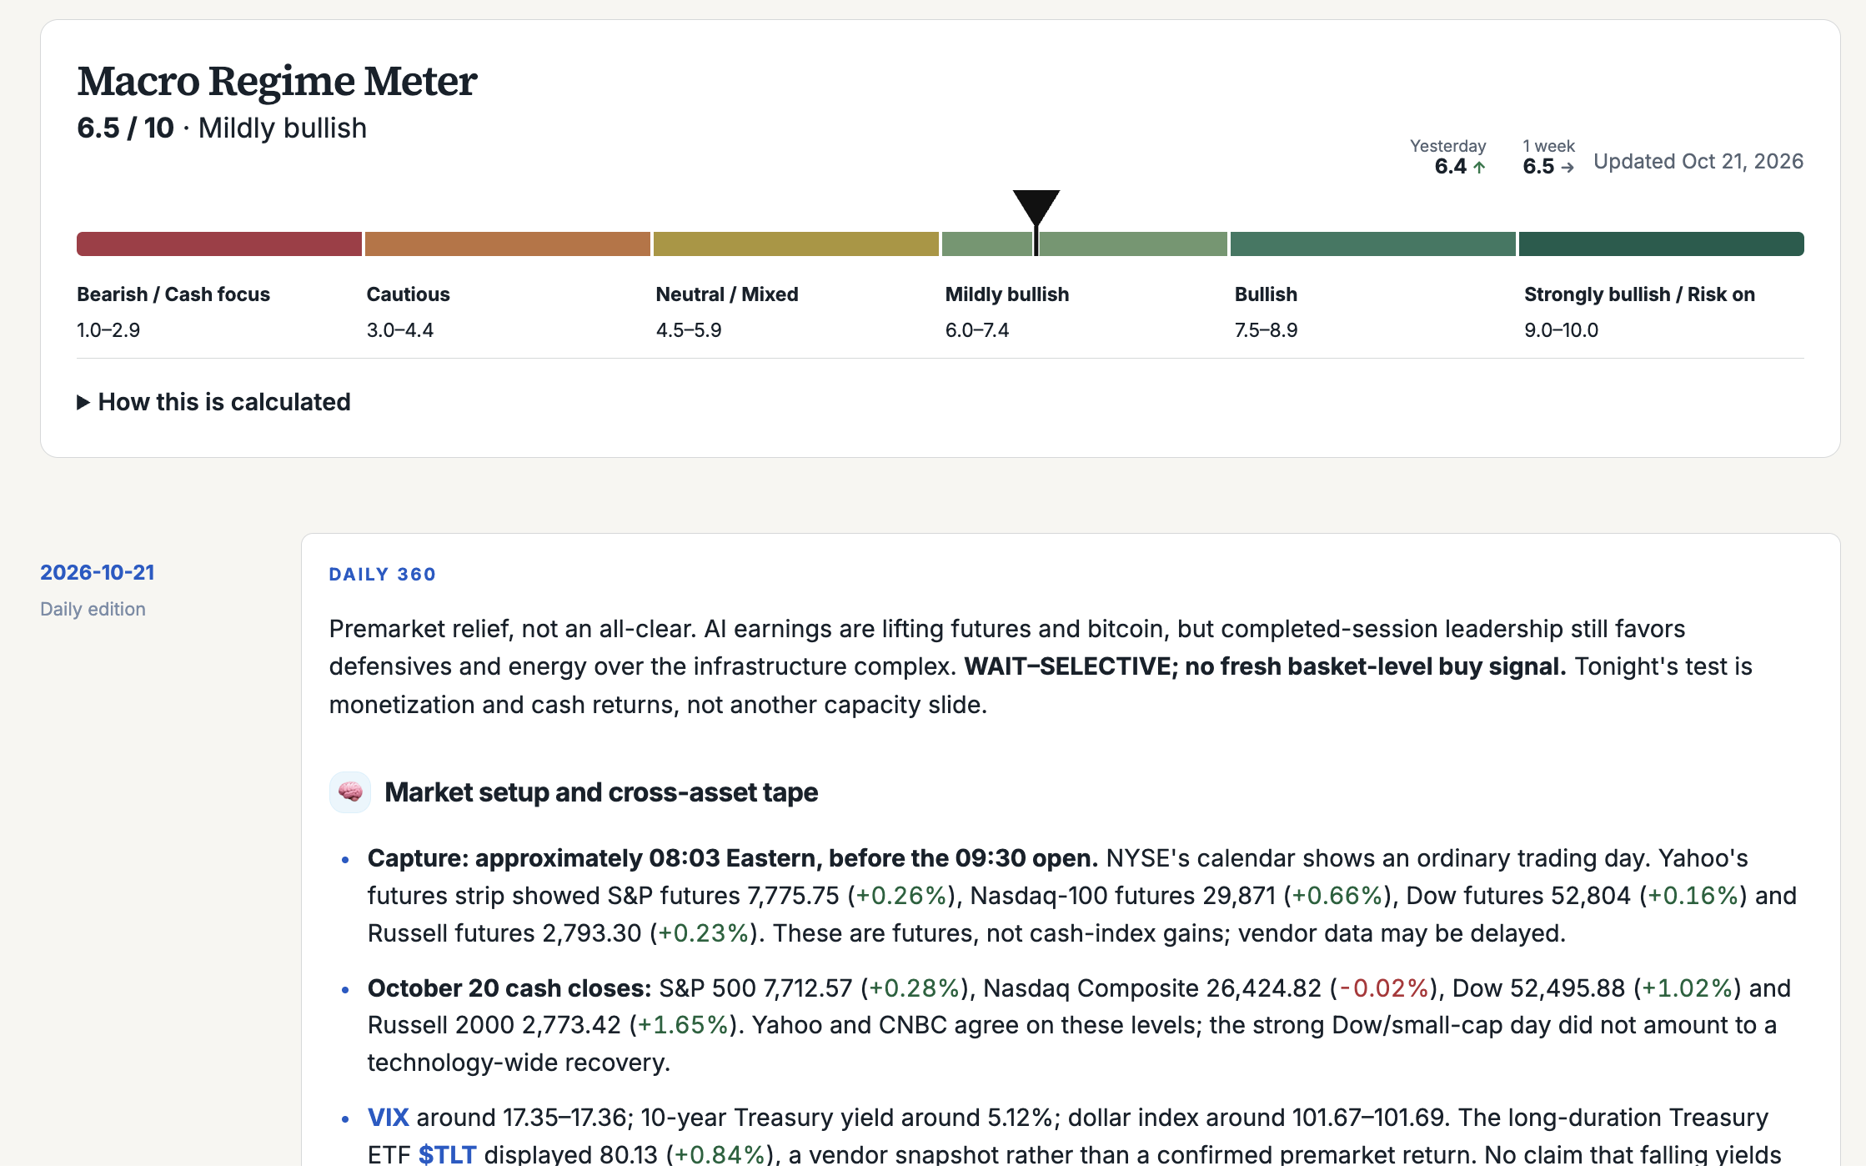Open the $TLT ticker link
This screenshot has height=1166, width=1866.
447,1154
